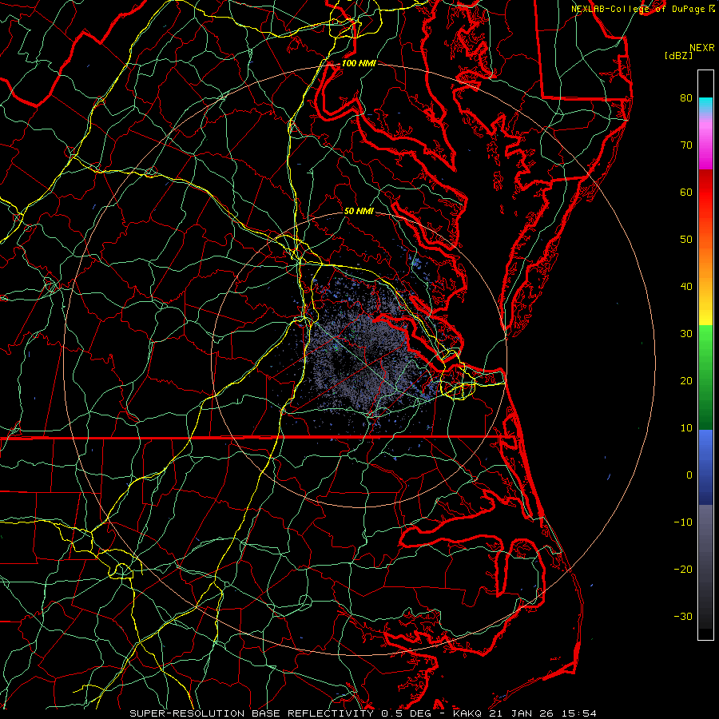Click the 50 NMI range ring label
Screen dimensions: 719x719
(x=358, y=211)
